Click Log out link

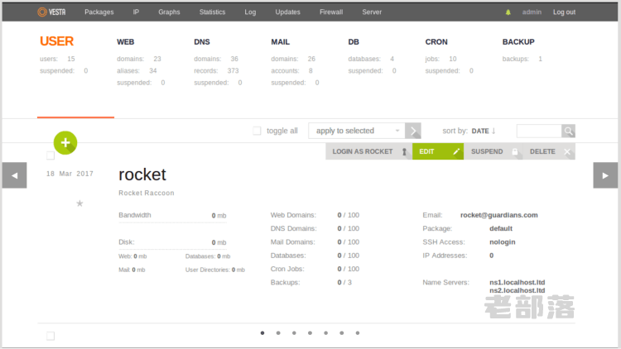564,12
